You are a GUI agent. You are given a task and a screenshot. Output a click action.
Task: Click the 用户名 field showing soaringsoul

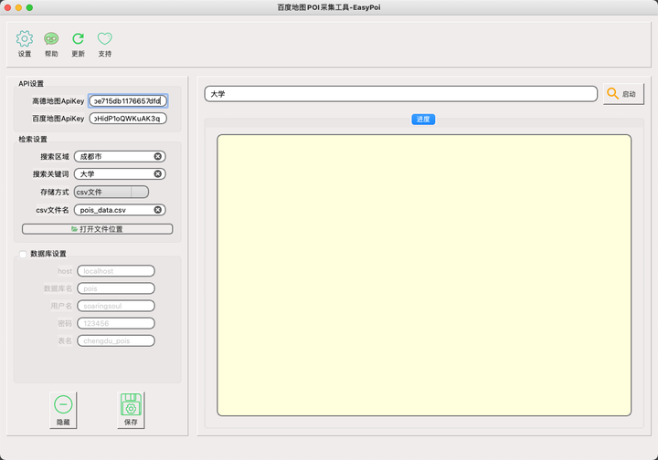(116, 306)
